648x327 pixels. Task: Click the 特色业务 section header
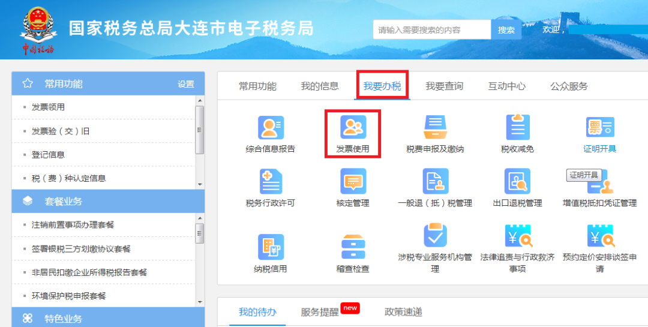[108, 317]
